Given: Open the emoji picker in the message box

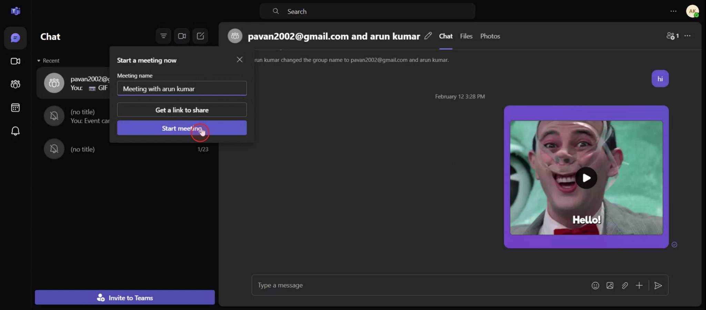Looking at the screenshot, I should pos(595,285).
